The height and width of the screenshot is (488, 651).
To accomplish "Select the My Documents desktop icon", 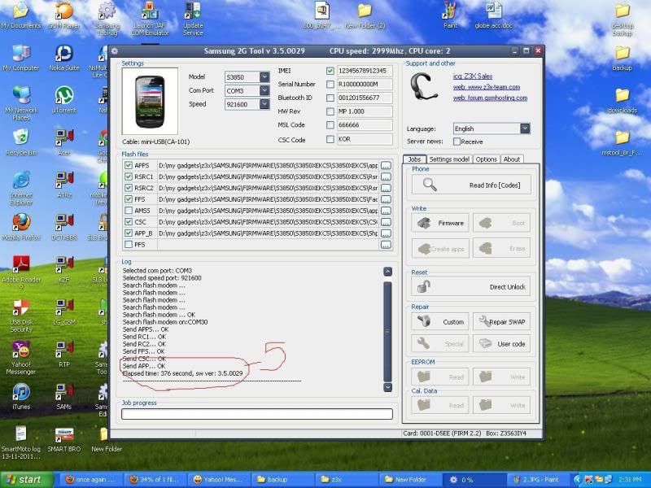I will tap(21, 15).
